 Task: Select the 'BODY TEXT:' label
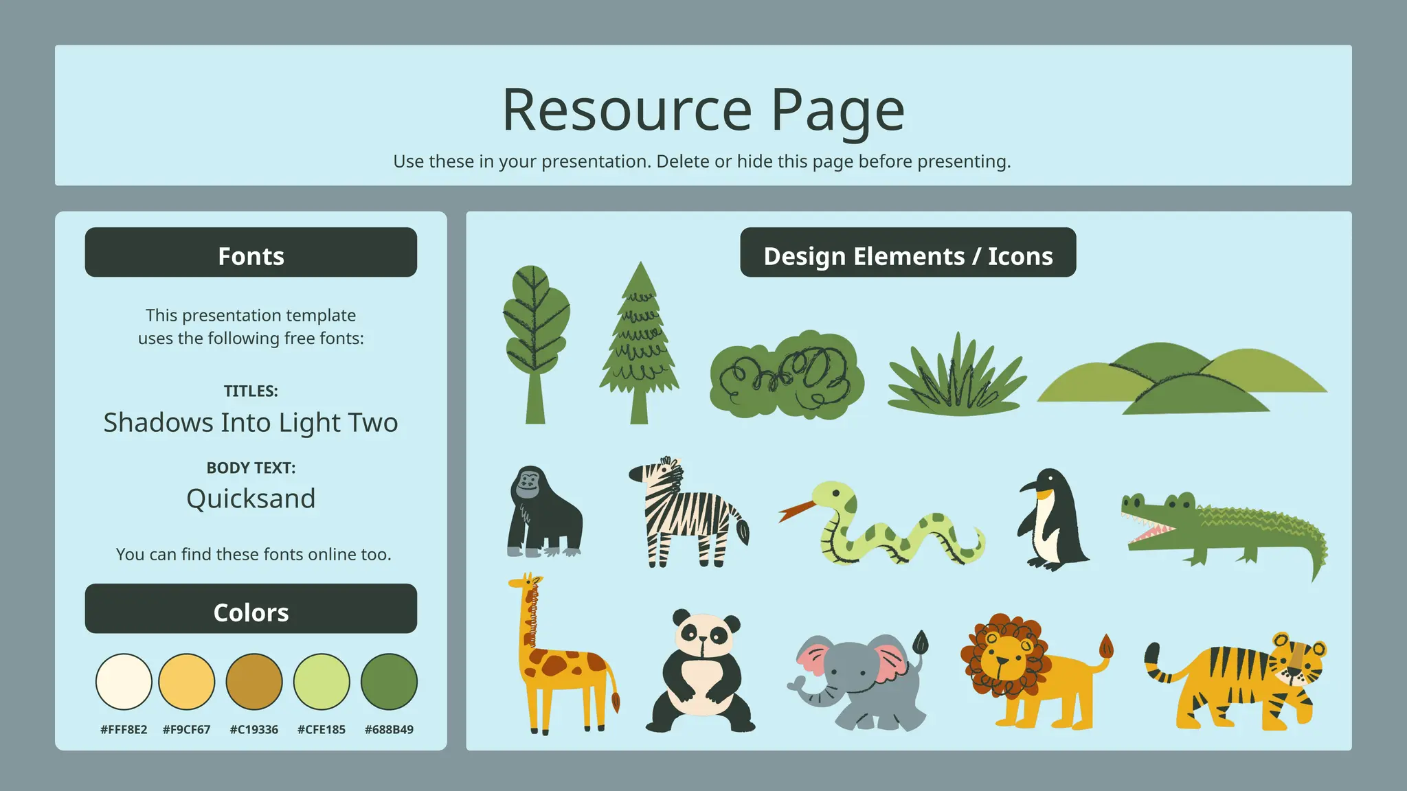pyautogui.click(x=251, y=468)
